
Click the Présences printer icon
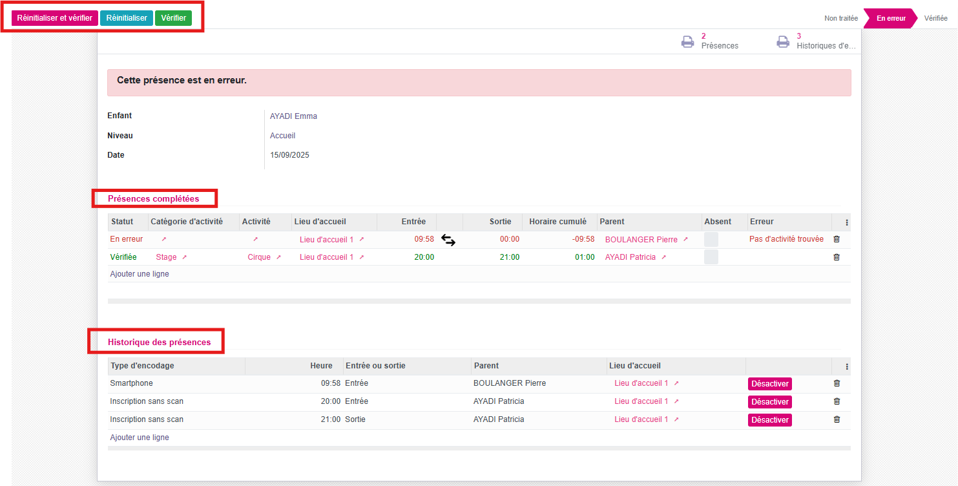[x=688, y=42]
